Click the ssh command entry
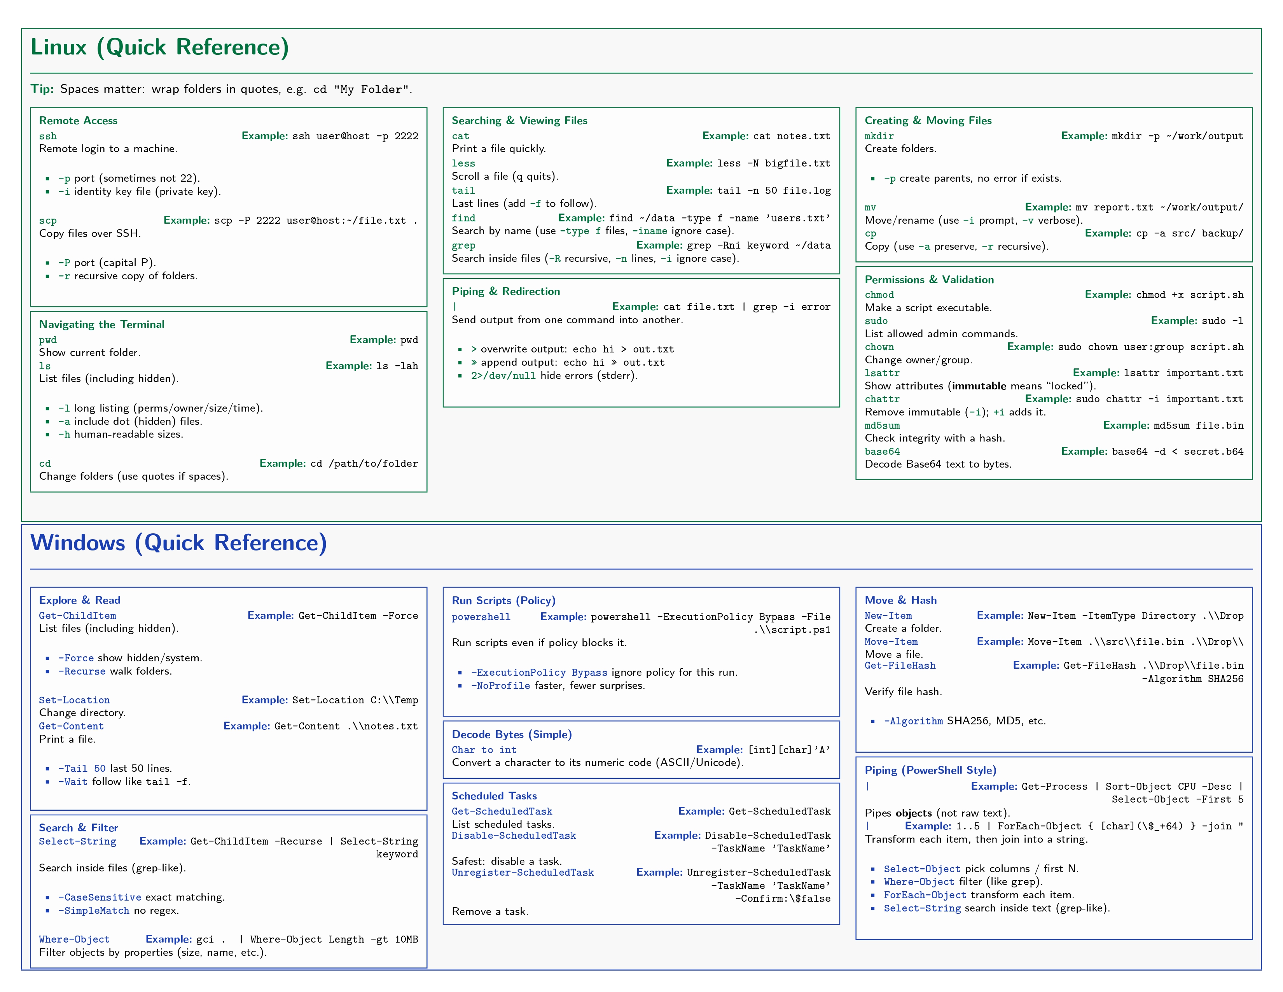 click(x=48, y=136)
